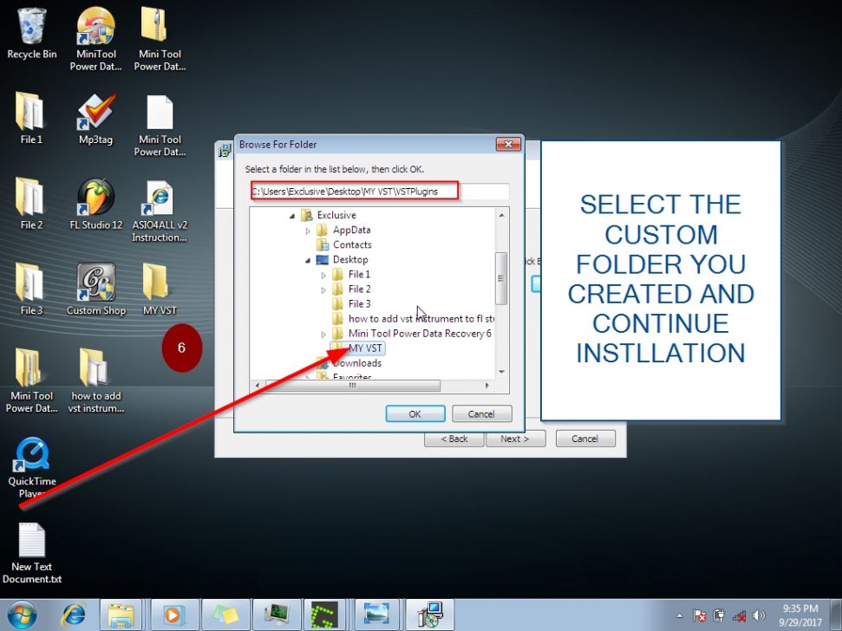Click the Show Desktop strip
This screenshot has width=842, height=631.
[x=836, y=615]
